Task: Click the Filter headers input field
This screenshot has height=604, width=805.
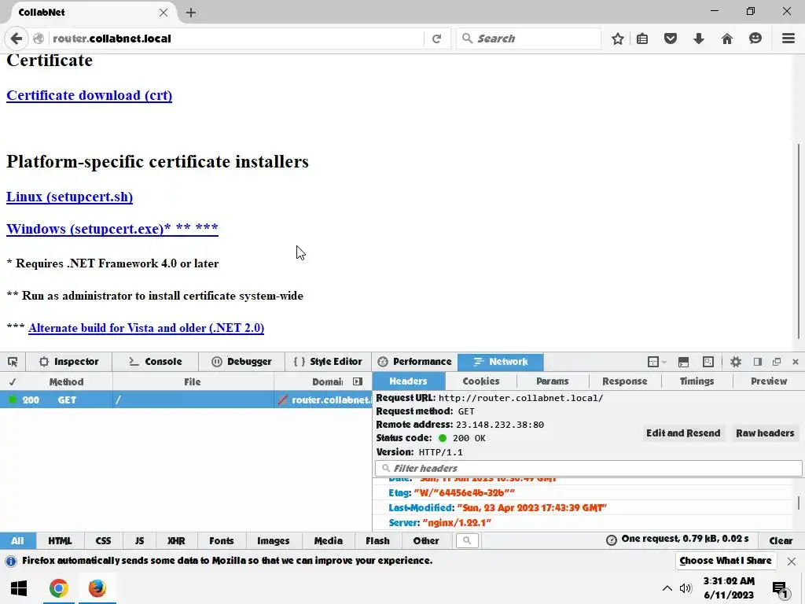Action: 588,468
